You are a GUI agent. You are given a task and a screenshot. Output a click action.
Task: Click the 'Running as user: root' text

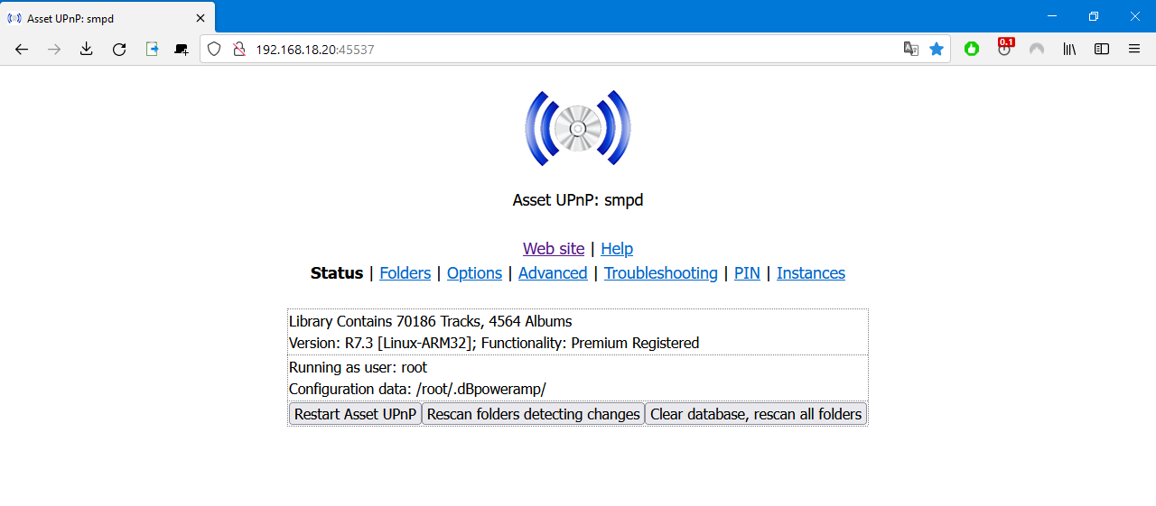point(358,367)
